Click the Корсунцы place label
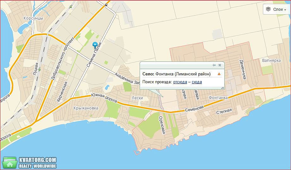 [33, 18]
